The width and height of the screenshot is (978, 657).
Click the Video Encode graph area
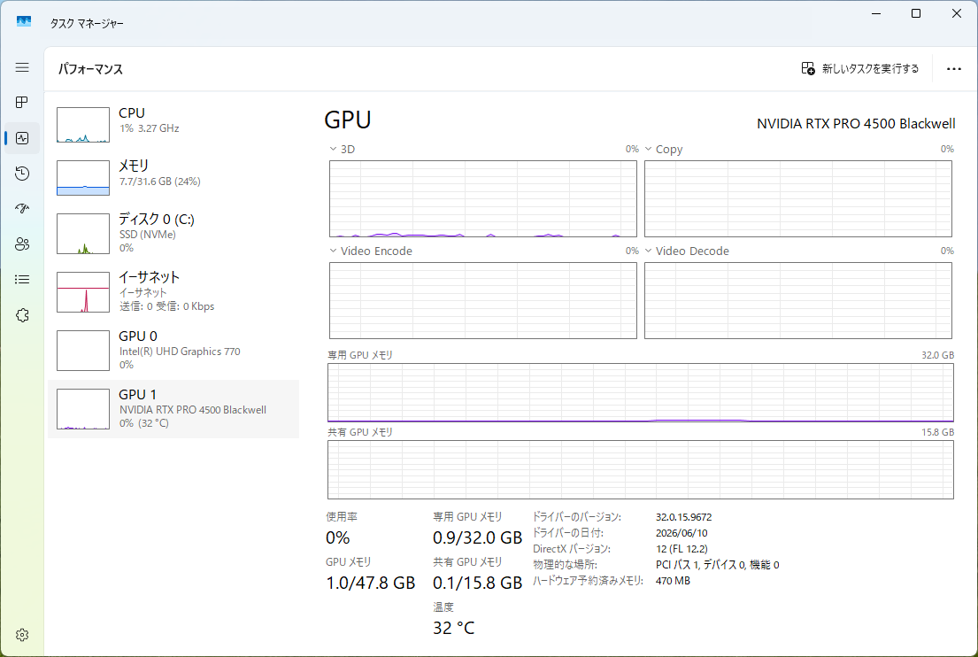pos(482,300)
